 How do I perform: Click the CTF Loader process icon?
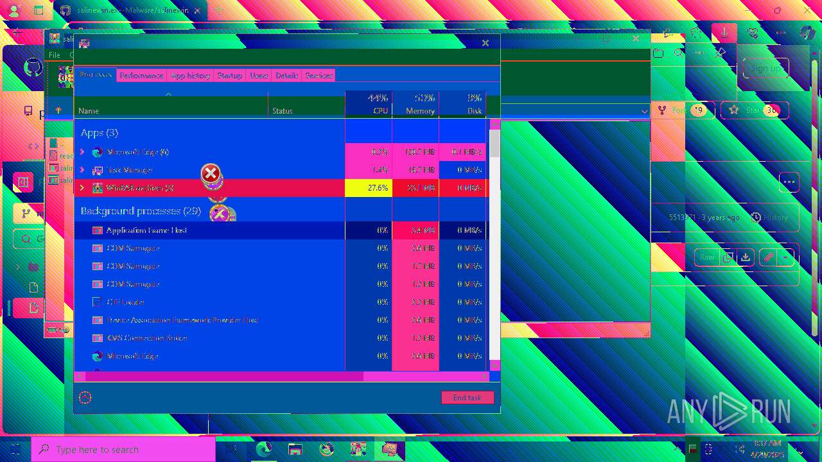(x=97, y=302)
